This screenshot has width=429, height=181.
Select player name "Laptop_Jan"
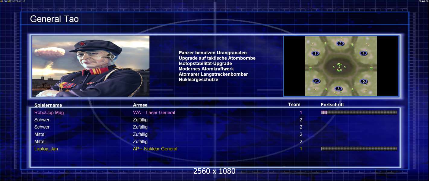pos(46,149)
